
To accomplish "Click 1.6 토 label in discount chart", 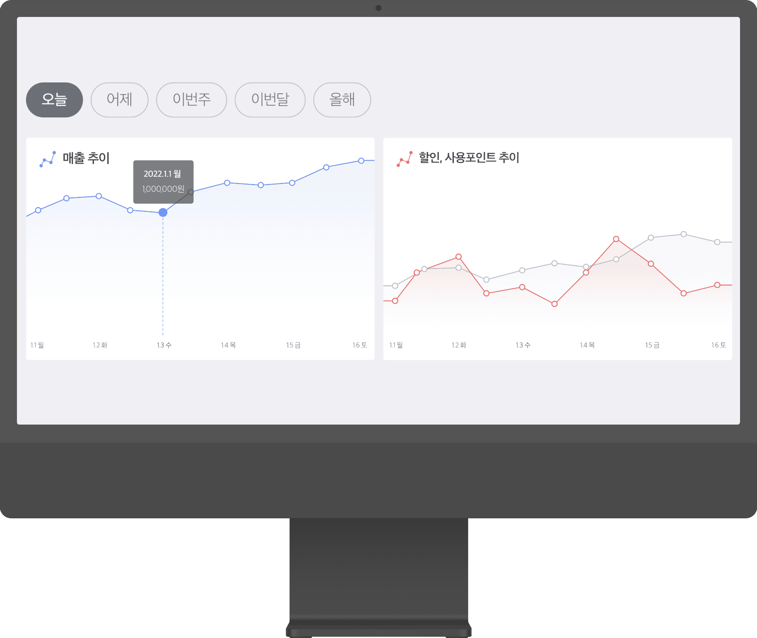I will click(x=718, y=345).
